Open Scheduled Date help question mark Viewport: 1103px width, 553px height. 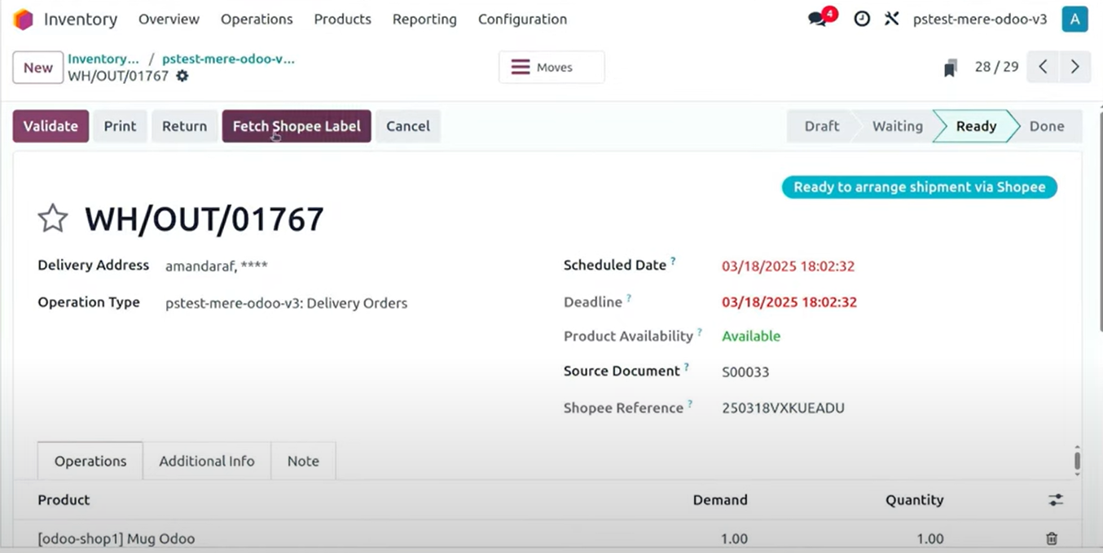(674, 261)
